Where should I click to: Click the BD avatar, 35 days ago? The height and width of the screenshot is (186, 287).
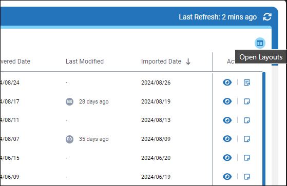[69, 139]
